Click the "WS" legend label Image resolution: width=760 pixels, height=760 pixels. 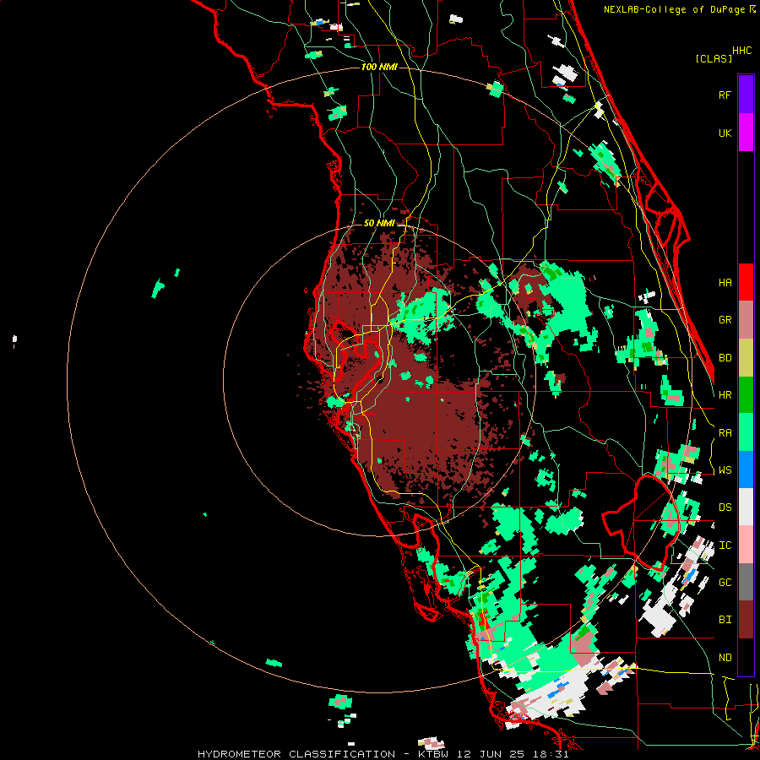point(725,470)
